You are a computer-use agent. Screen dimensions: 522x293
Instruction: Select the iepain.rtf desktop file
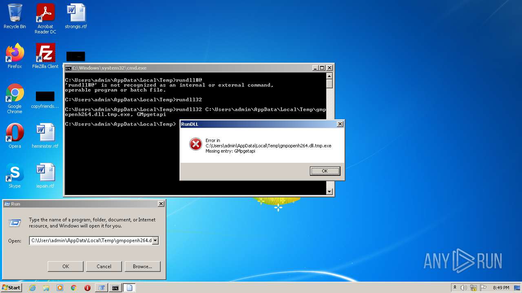pos(45,176)
